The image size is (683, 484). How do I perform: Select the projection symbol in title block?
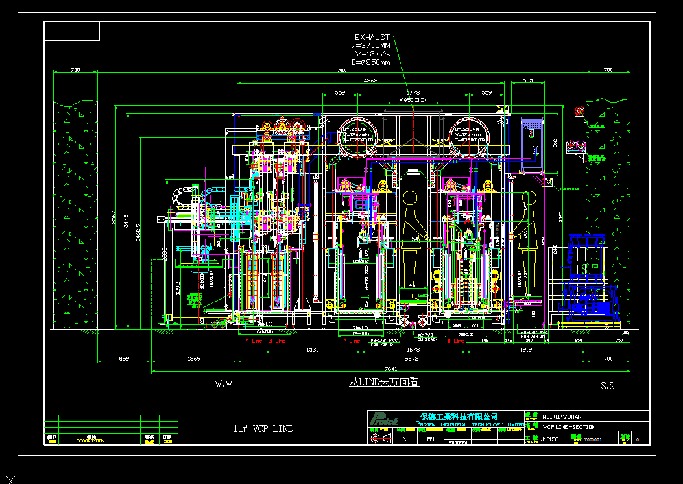[x=381, y=438]
